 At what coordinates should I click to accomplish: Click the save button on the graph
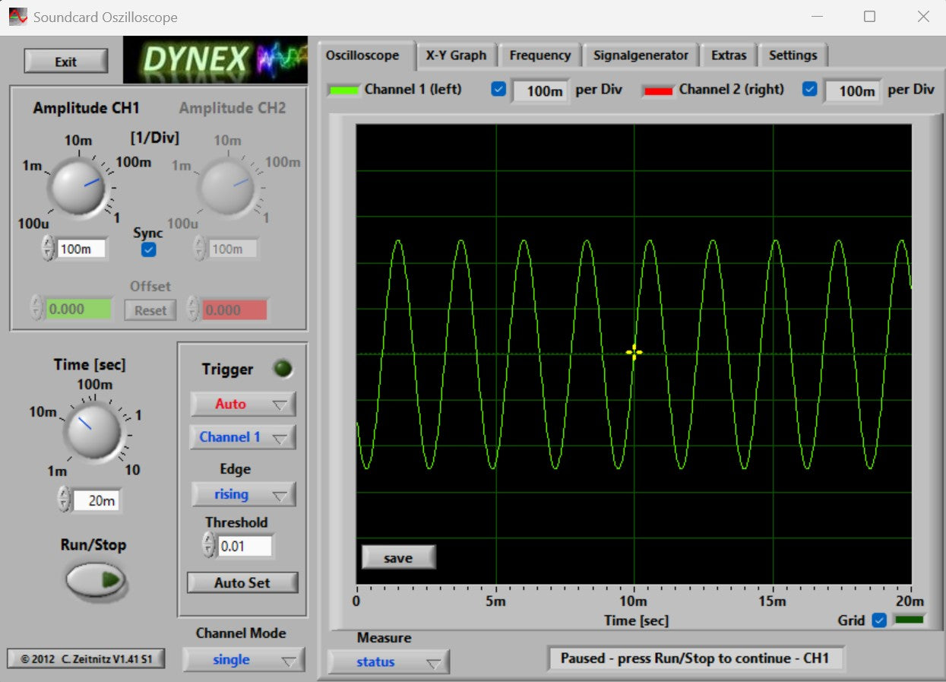click(398, 557)
